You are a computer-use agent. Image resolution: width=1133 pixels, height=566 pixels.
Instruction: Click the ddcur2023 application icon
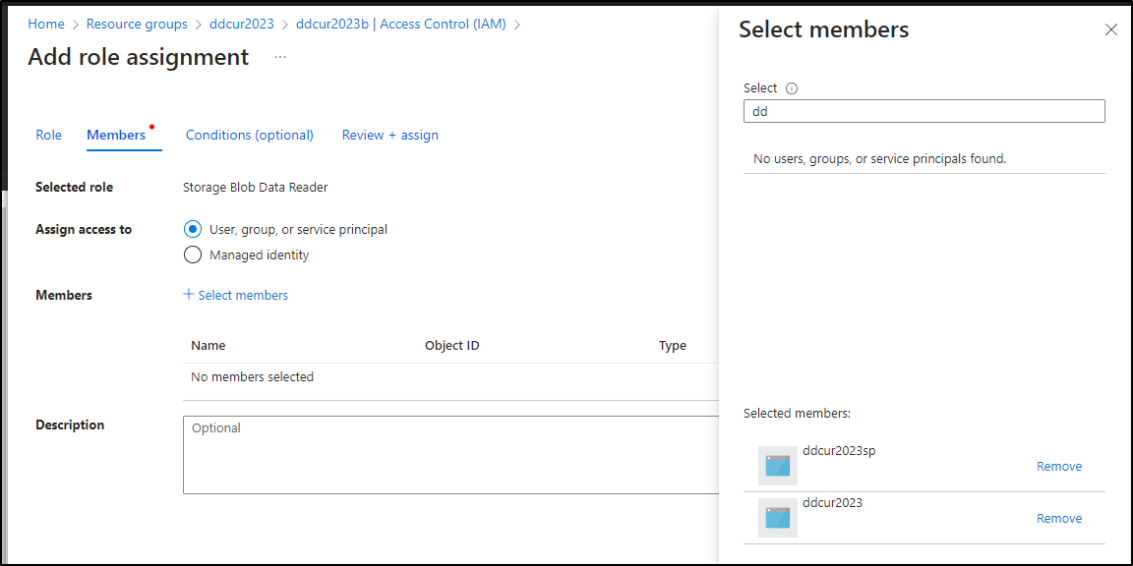778,518
